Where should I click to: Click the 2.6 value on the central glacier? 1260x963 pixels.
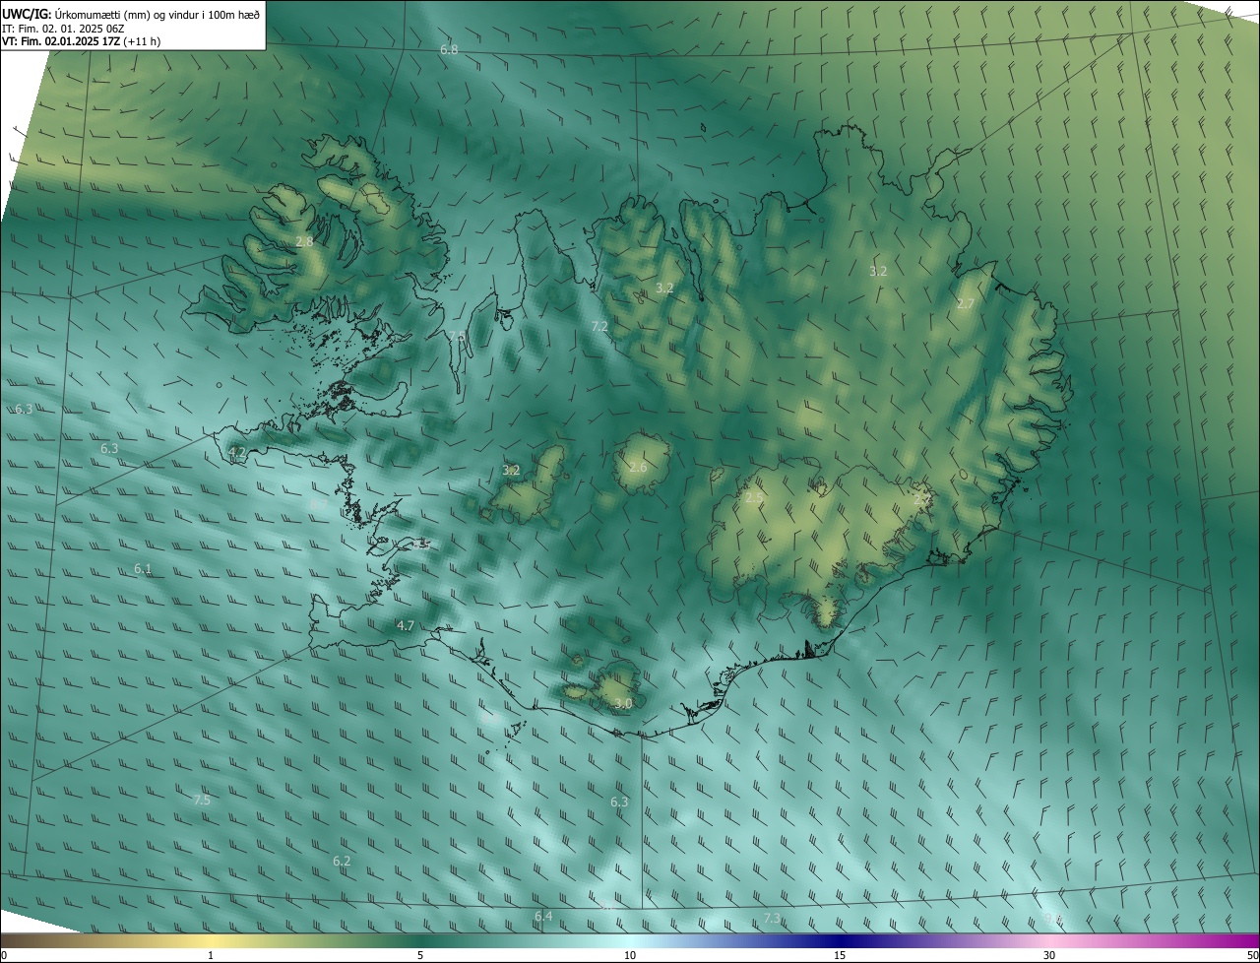point(638,467)
